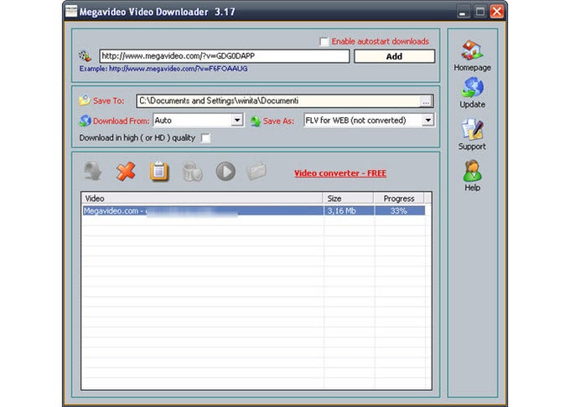This screenshot has height=407, width=570.
Task: Open the Help person icon
Action: pos(472,171)
